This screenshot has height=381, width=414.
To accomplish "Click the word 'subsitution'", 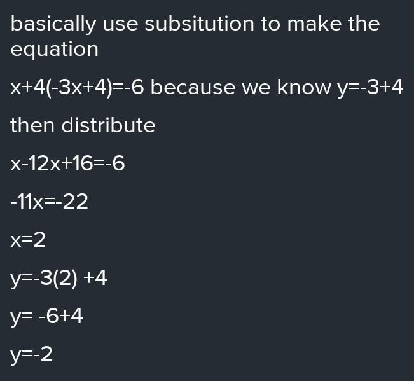I will (199, 24).
